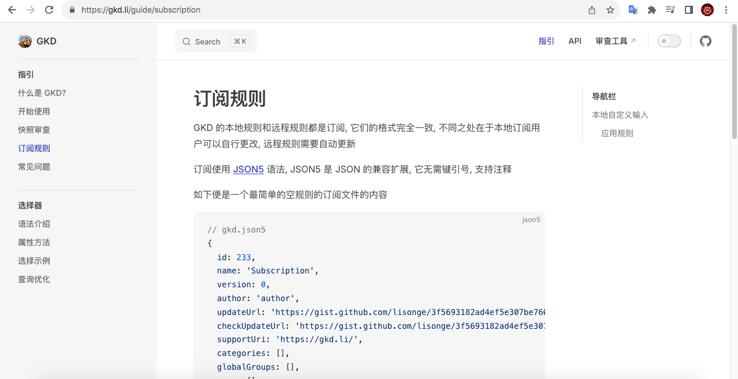Go forward to the next page

(31, 10)
